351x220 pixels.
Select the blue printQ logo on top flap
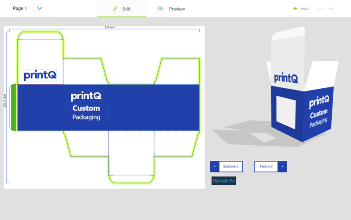click(40, 75)
